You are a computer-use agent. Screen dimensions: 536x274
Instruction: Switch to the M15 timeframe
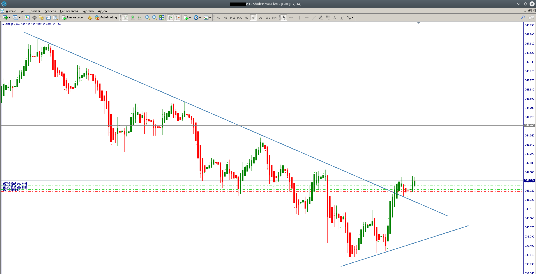tap(233, 18)
